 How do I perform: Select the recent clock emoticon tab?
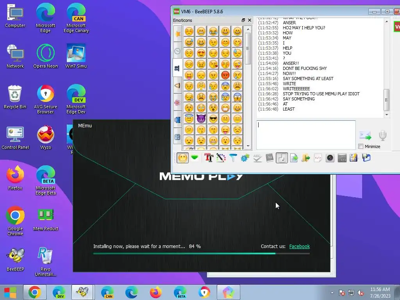[x=178, y=51]
